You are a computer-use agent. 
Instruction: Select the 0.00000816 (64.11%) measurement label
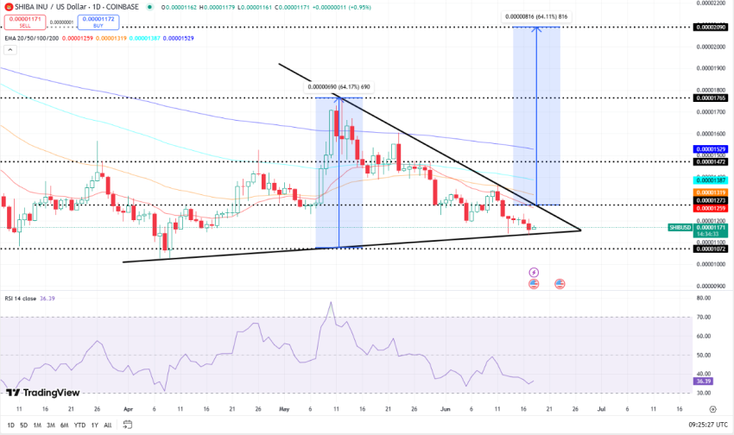coord(536,17)
